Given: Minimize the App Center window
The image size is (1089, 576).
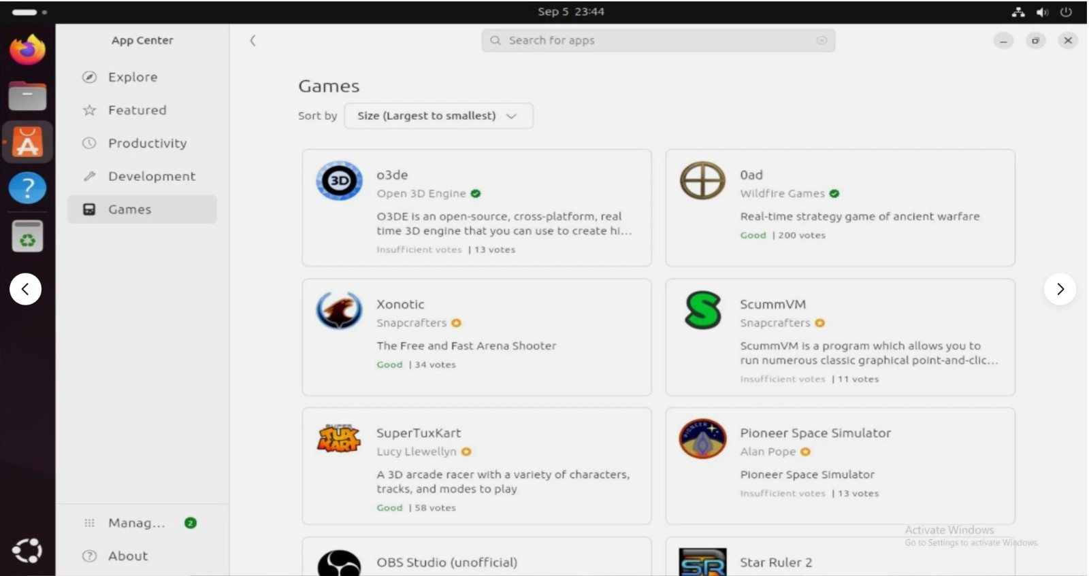Looking at the screenshot, I should pyautogui.click(x=1003, y=41).
